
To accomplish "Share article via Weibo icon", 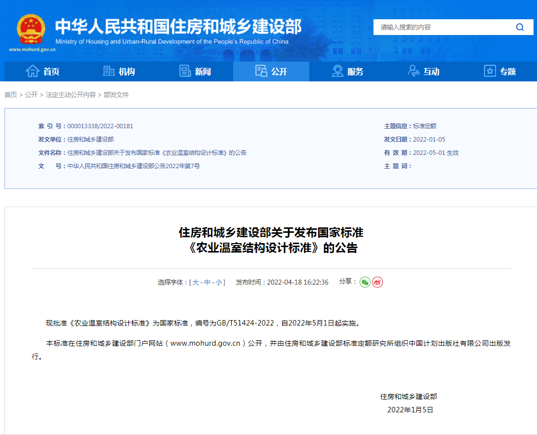I will tap(377, 282).
